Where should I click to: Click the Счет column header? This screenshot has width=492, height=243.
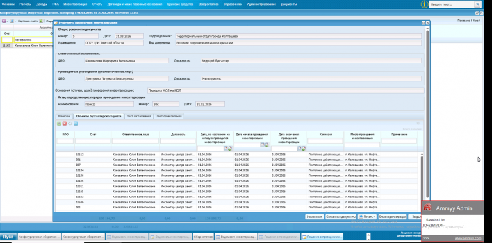pos(92,135)
